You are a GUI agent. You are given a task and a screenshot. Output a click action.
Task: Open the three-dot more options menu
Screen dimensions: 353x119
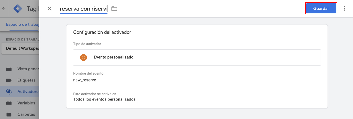344,9
